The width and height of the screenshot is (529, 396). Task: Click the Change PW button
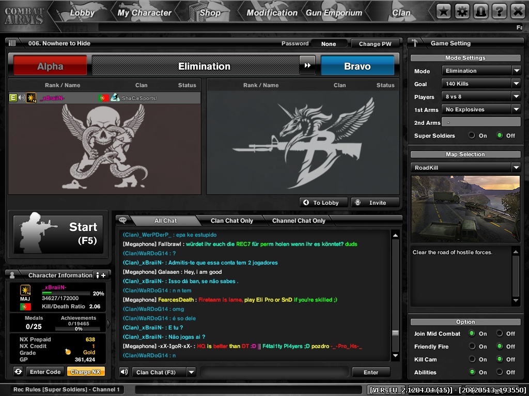[375, 44]
